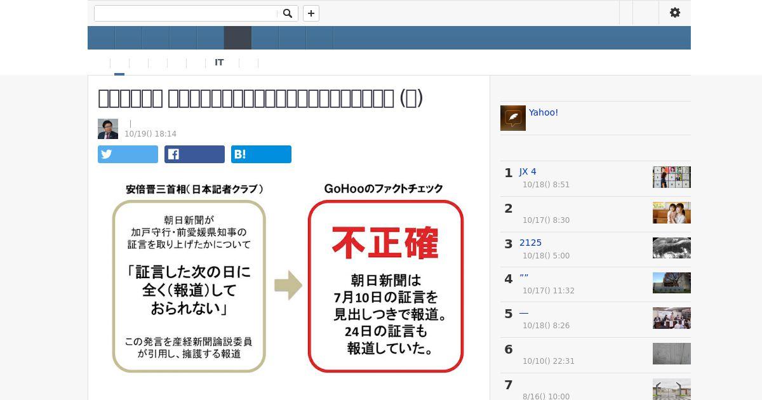Click the author's profile photo
762x400 pixels.
108,129
